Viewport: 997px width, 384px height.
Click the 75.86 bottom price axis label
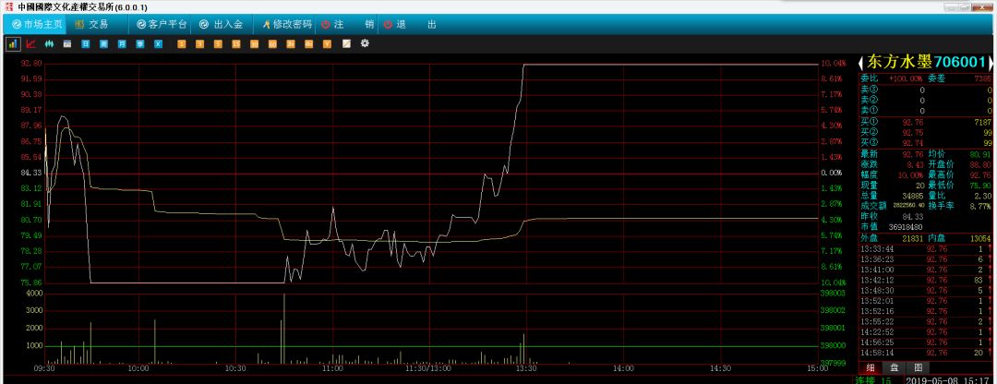(x=31, y=282)
